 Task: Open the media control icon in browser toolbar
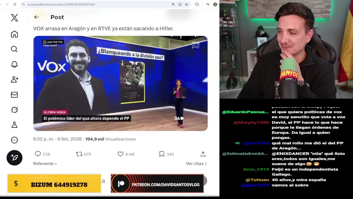click(x=208, y=4)
